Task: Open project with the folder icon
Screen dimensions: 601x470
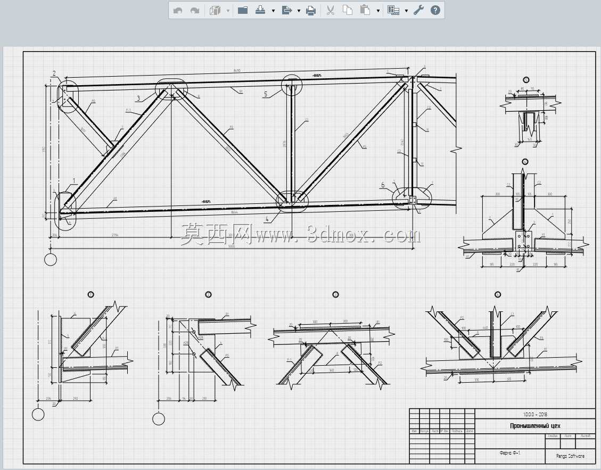Action: click(x=243, y=10)
